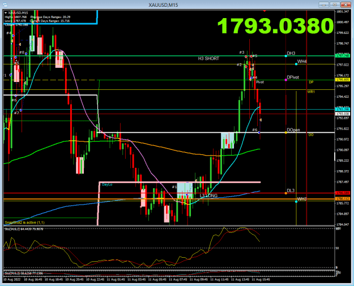Click the orange DL3 marker dot
This screenshot has height=286, width=354.
coord(286,193)
